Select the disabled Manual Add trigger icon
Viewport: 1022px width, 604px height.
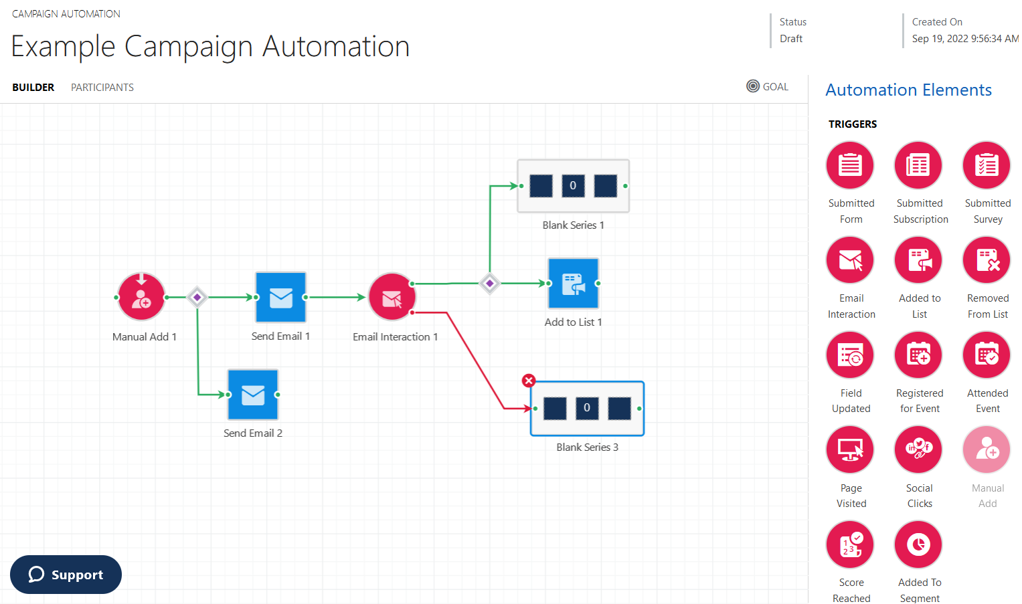[987, 449]
